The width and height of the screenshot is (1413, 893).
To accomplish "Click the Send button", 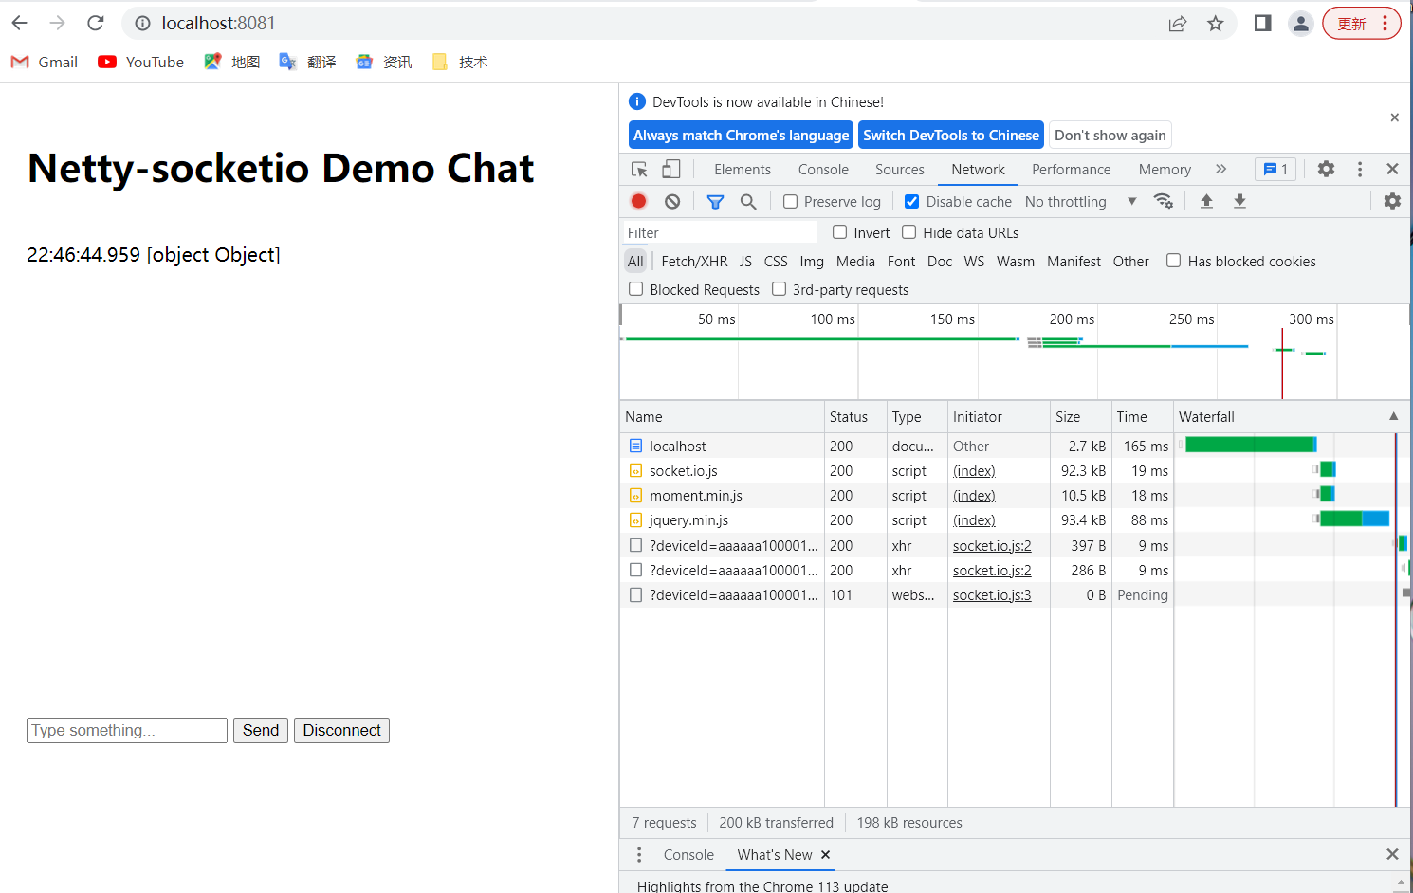I will click(261, 730).
